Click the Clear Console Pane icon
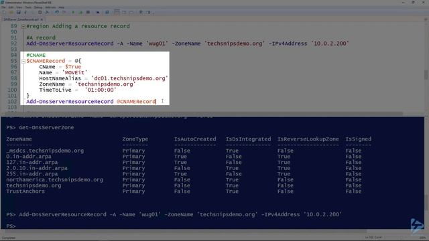Image resolution: width=429 pixels, height=241 pixels. click(x=47, y=12)
